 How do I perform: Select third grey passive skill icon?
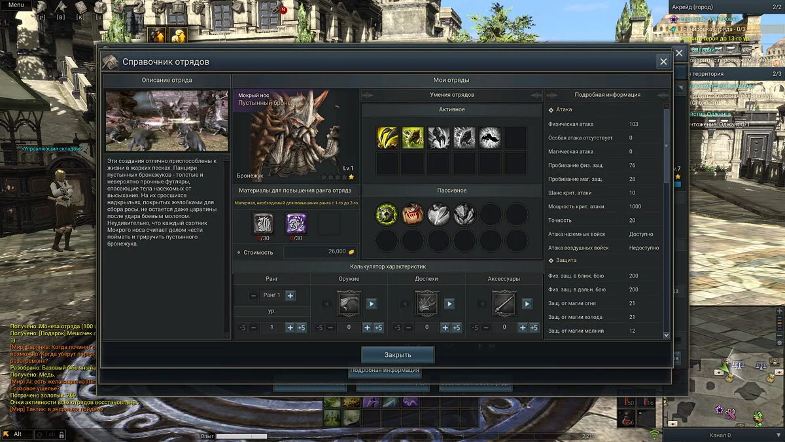point(439,214)
